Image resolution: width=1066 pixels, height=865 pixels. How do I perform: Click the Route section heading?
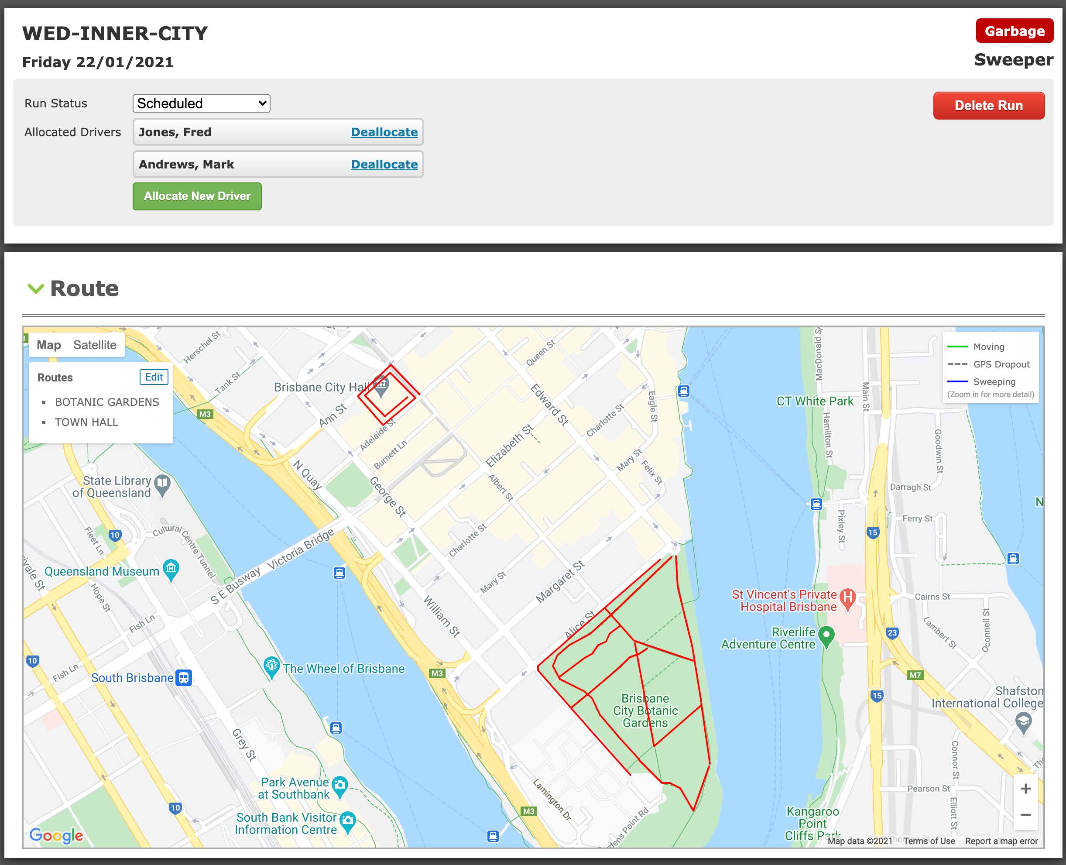84,288
